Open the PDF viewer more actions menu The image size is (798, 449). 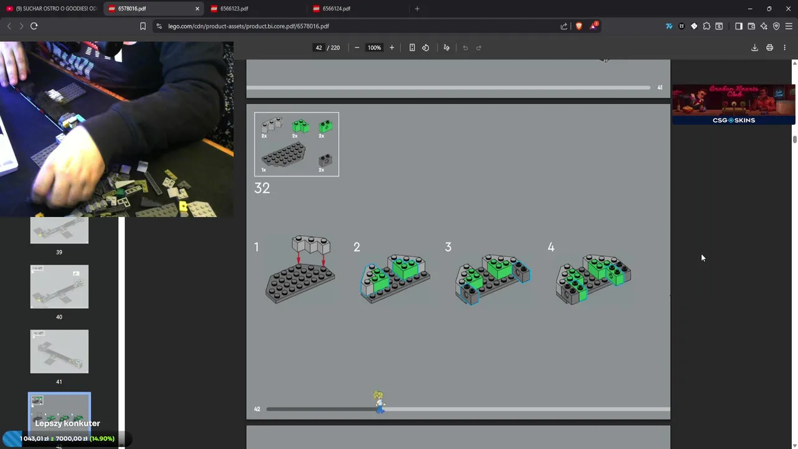pyautogui.click(x=784, y=47)
